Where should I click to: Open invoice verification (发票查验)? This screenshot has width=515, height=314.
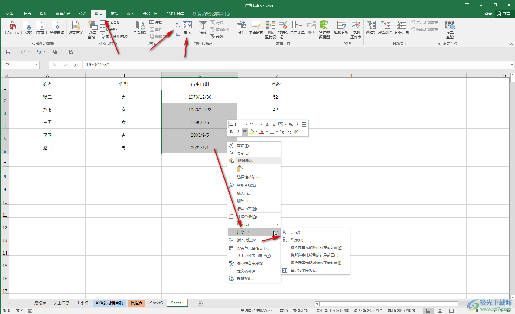coord(450,30)
